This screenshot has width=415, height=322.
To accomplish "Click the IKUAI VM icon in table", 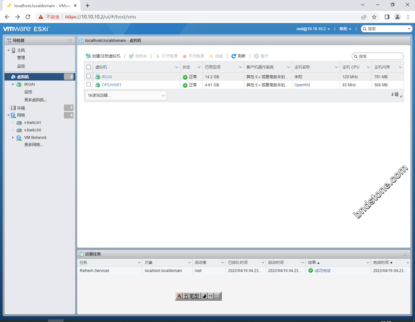I will pyautogui.click(x=98, y=77).
